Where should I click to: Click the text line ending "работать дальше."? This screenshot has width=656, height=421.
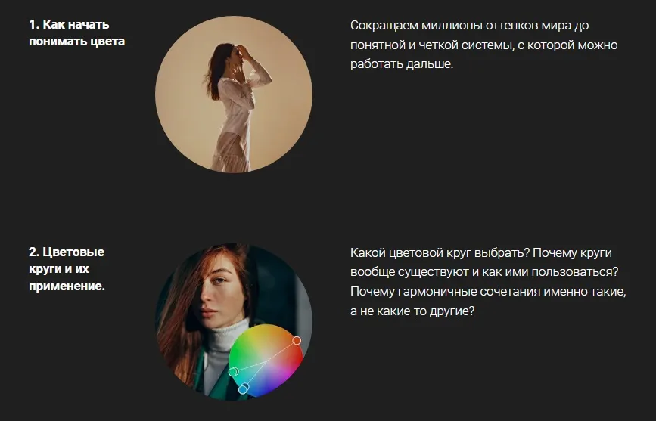coord(402,64)
